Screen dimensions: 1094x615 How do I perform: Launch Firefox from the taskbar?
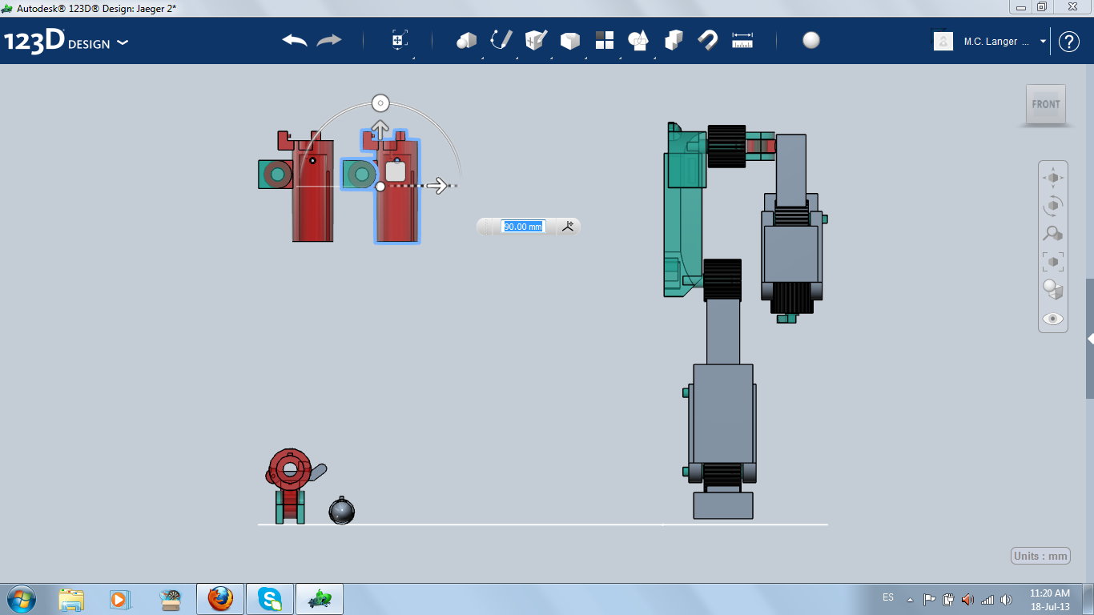(x=220, y=599)
